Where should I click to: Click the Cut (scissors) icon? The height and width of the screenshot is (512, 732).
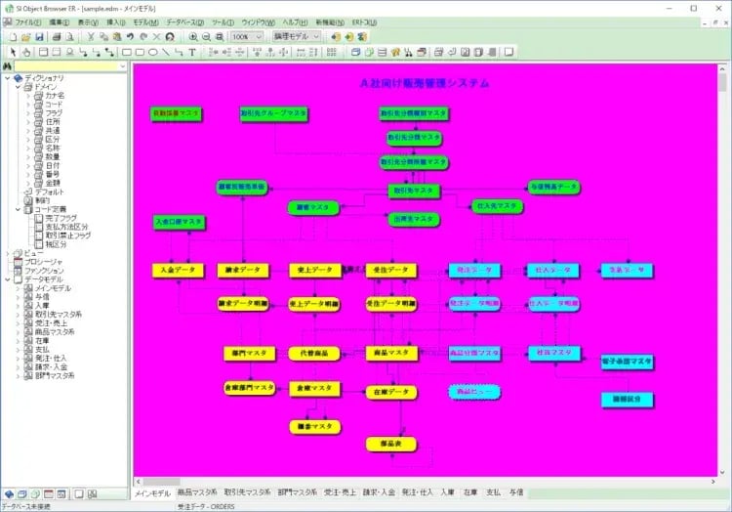(90, 36)
